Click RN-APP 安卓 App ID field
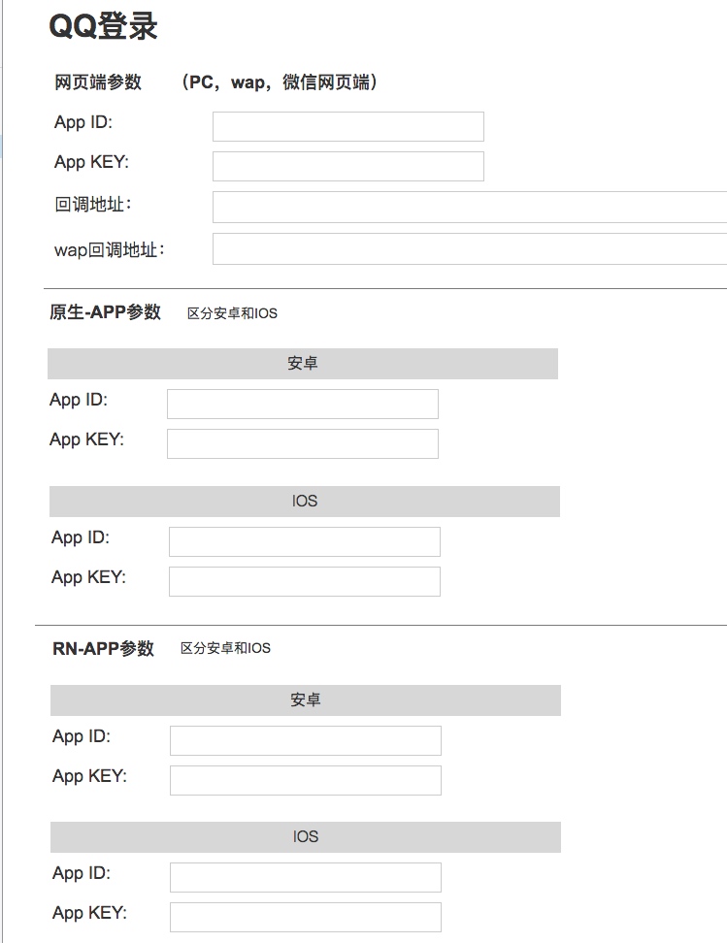This screenshot has width=727, height=943. coord(306,740)
